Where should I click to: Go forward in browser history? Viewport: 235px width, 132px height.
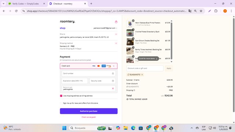(10, 11)
